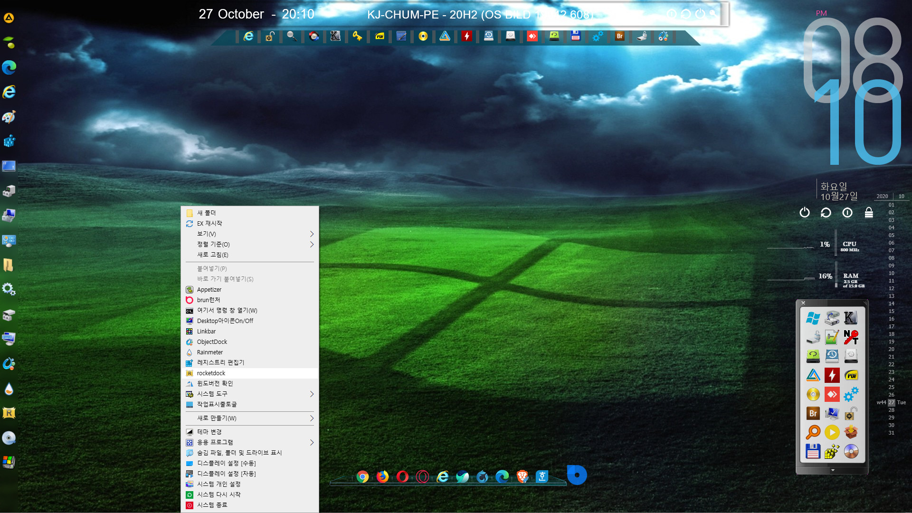Choose EX 재시작 from the menu
Screen dimensions: 912x513
(x=249, y=223)
